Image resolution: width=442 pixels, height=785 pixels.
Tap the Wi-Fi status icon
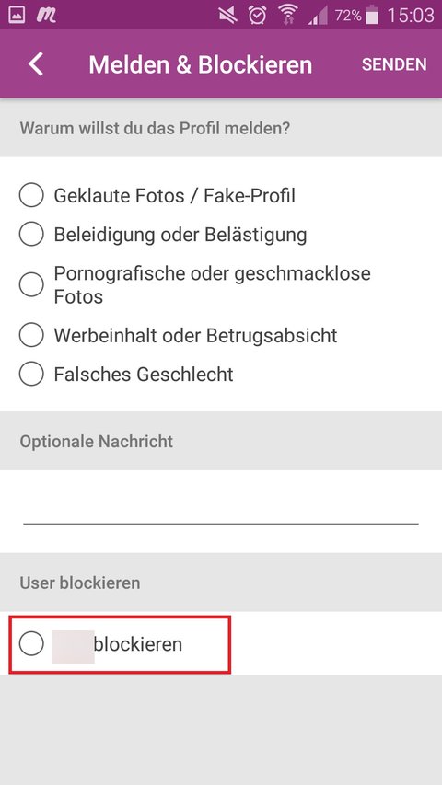pos(287,16)
